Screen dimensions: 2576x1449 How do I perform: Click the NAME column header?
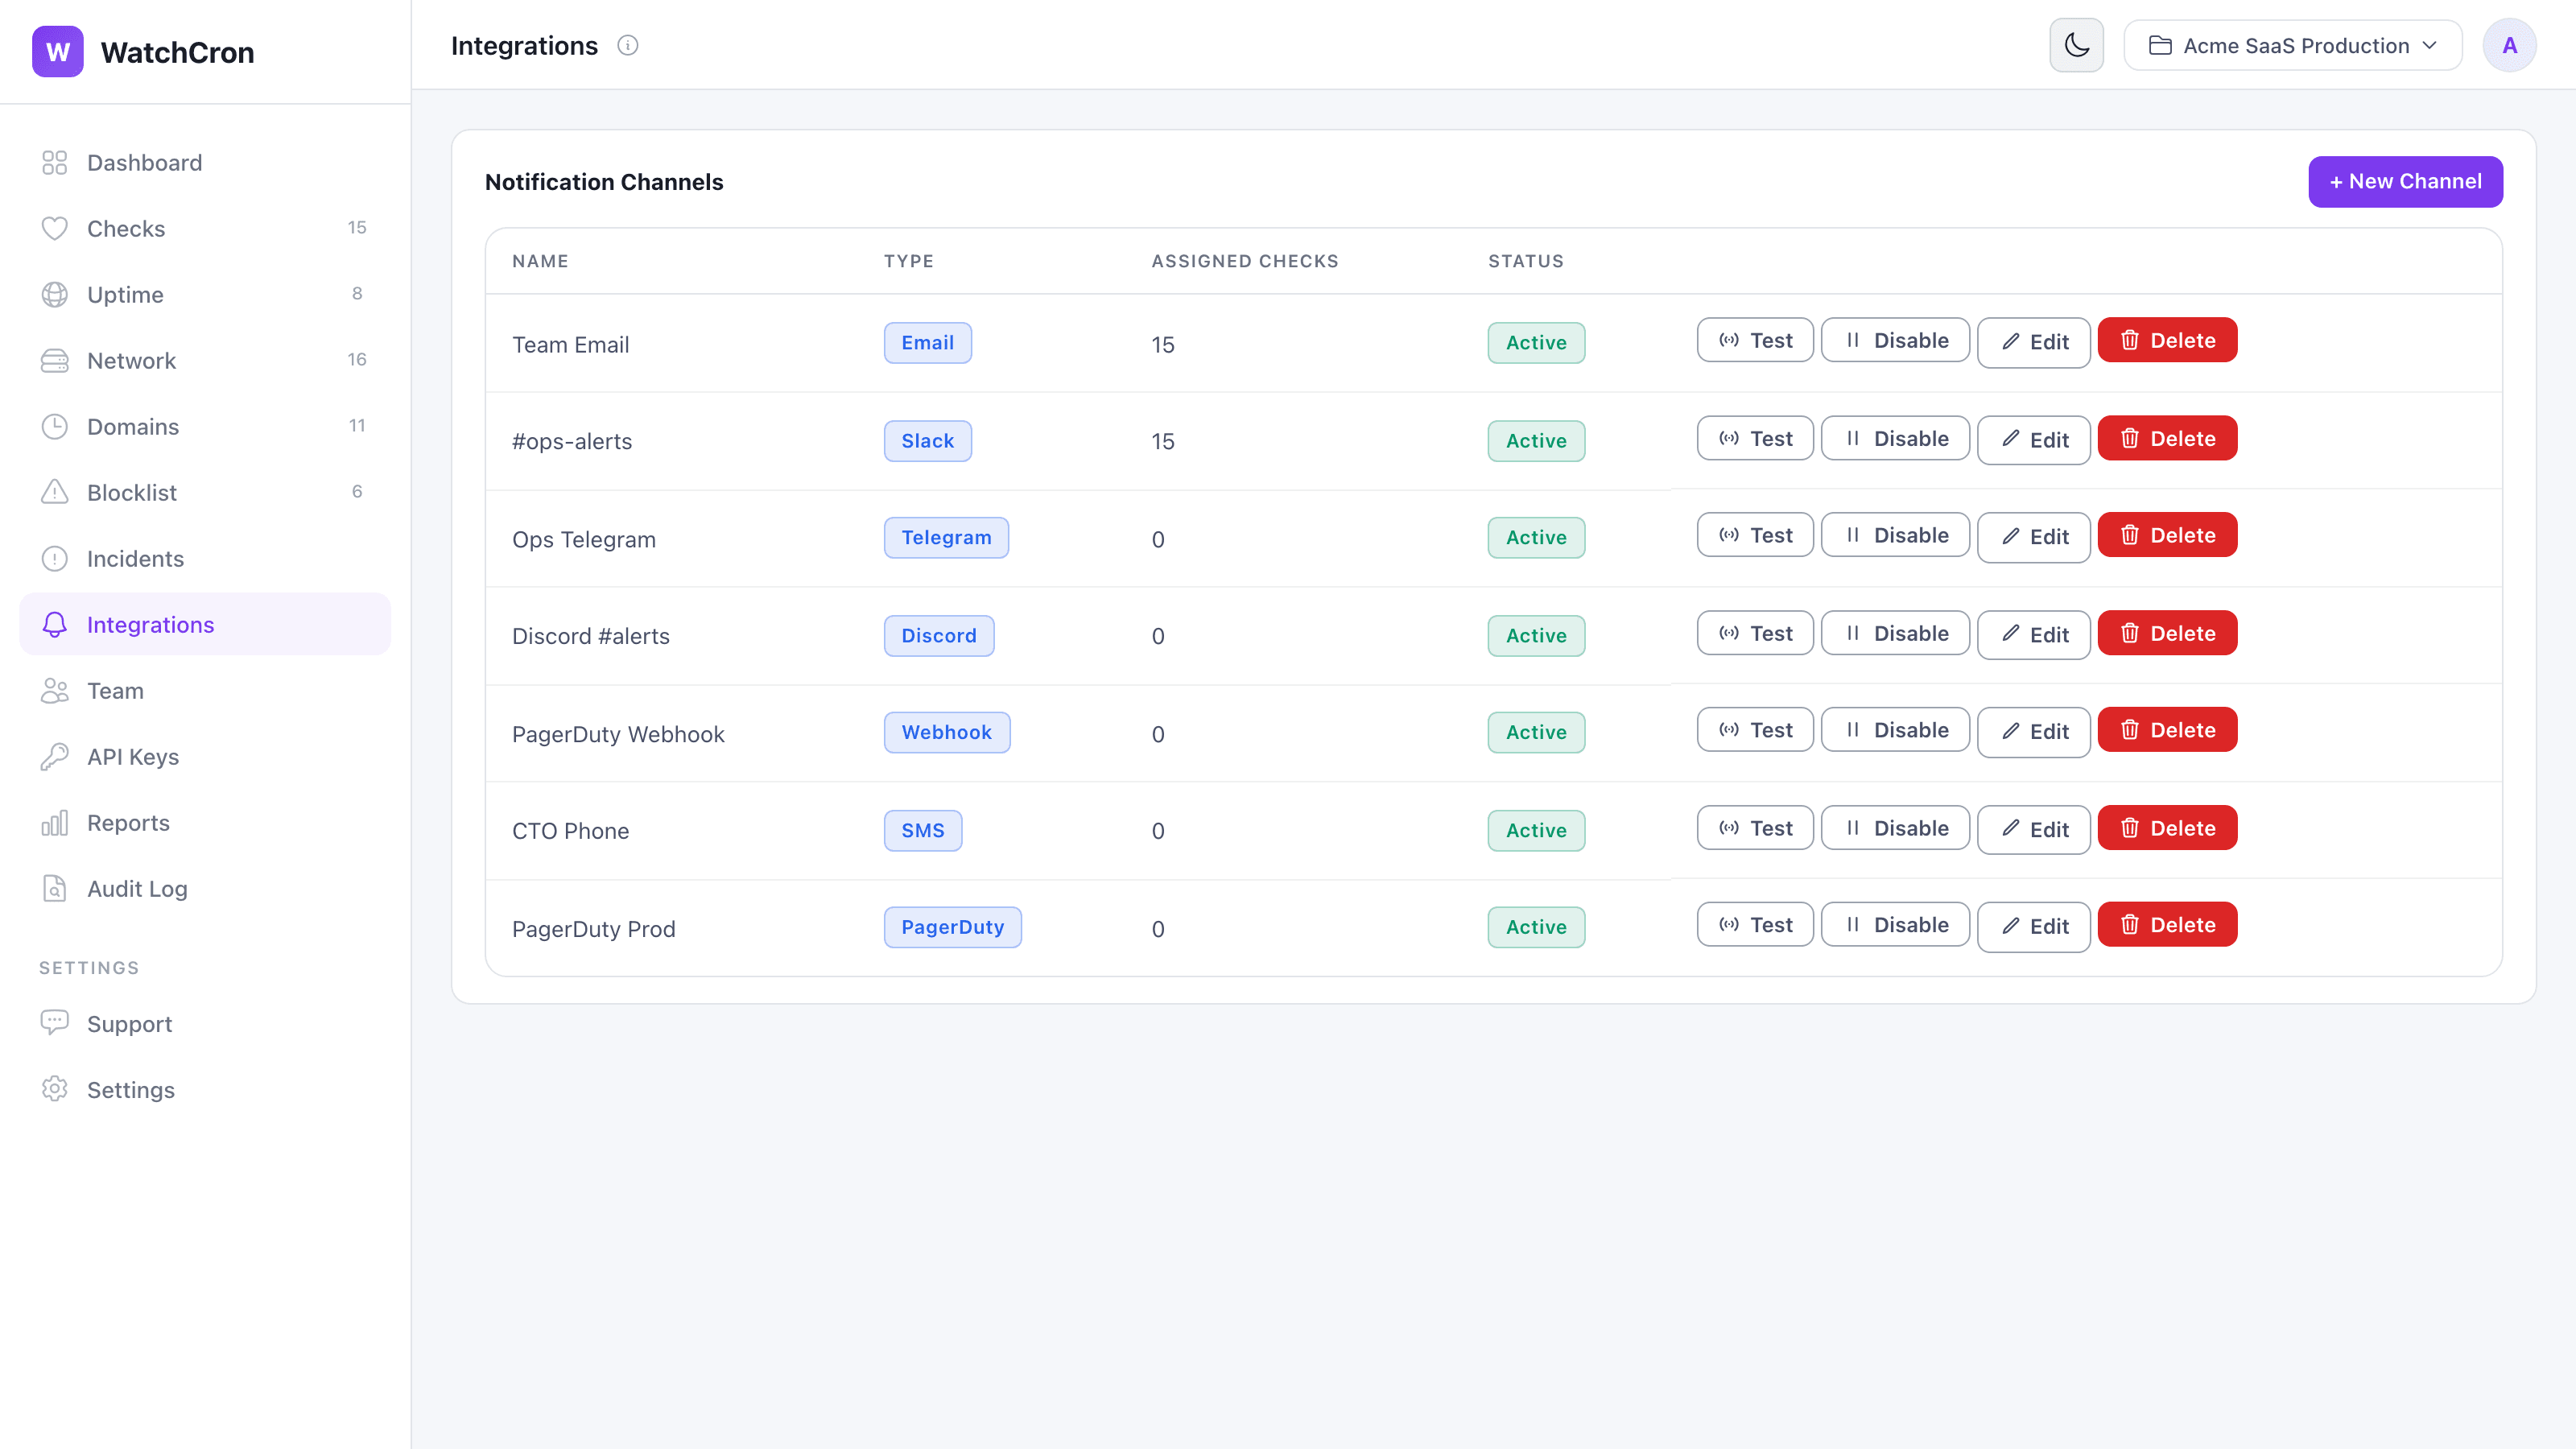tap(540, 261)
